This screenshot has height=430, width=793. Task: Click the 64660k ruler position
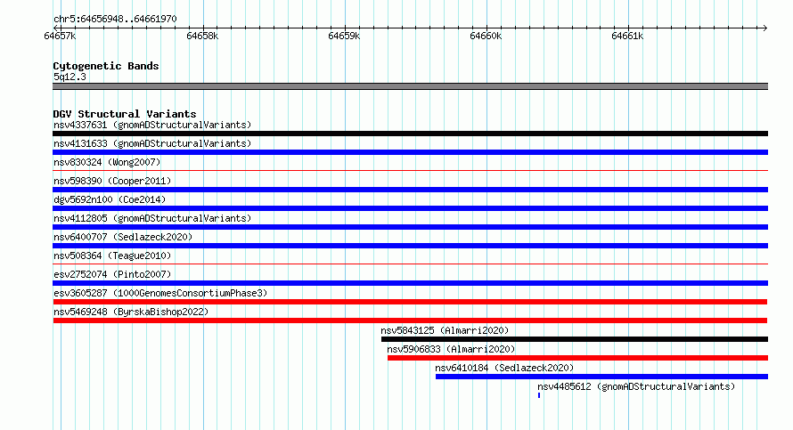486,36
